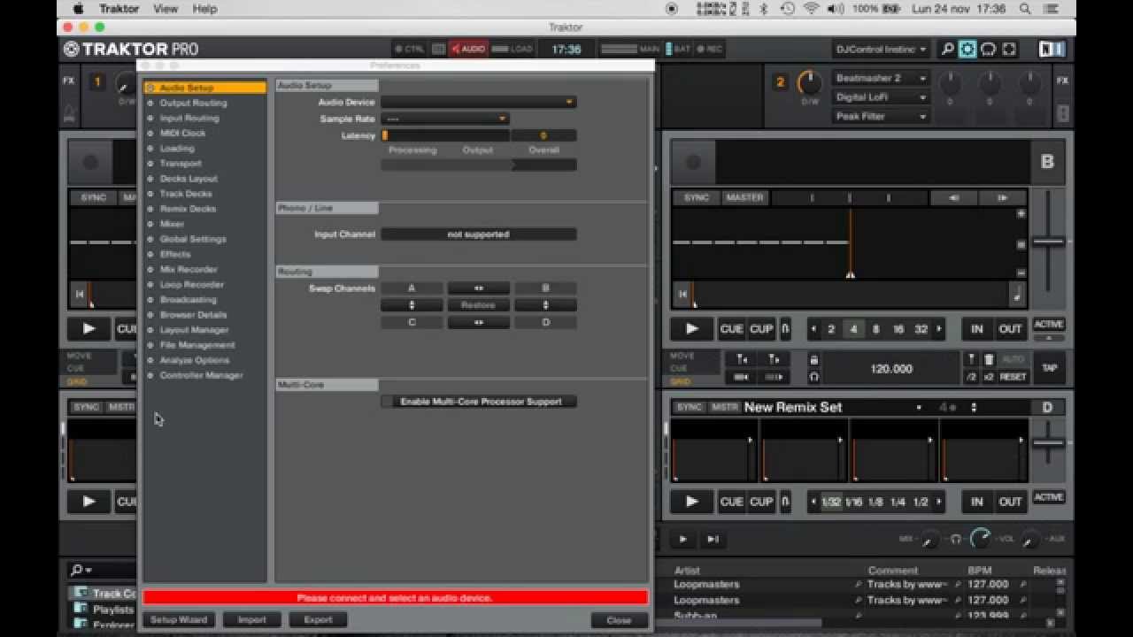Screen dimensions: 1133x637
Task: Click the 120.000 BPM field on deck B
Action: [891, 369]
